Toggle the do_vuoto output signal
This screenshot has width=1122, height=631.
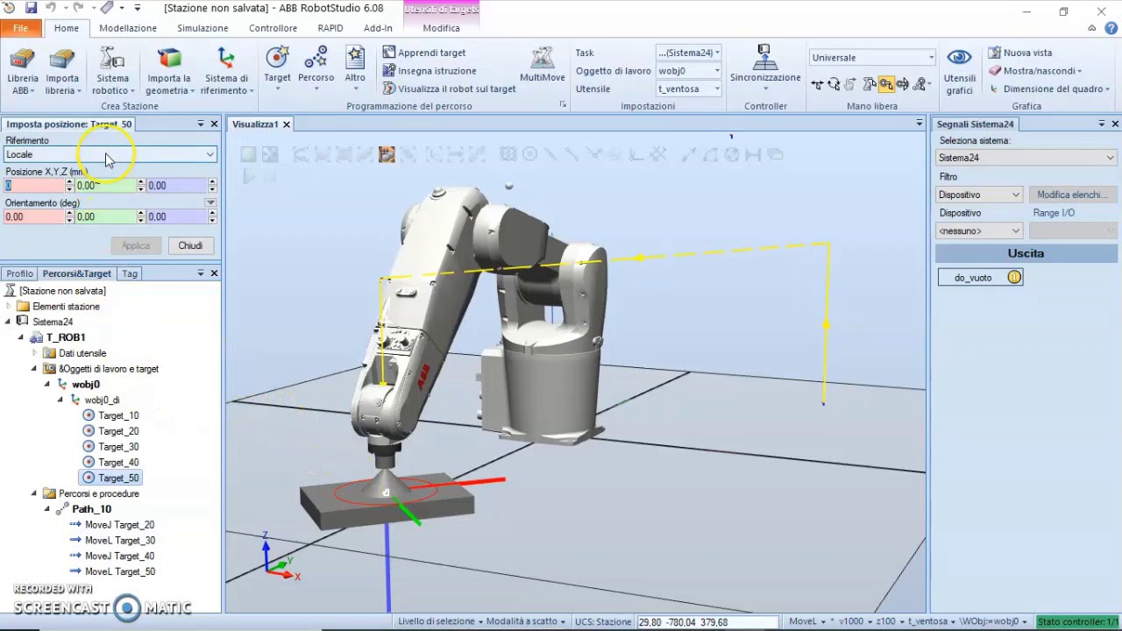click(x=980, y=278)
